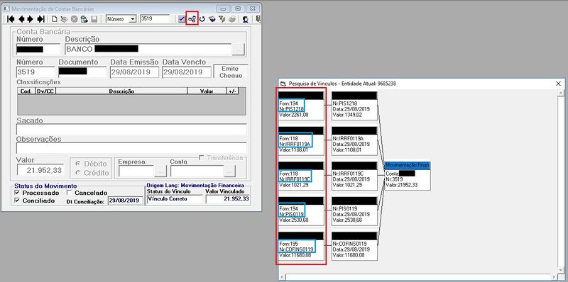Screen dimensions: 568x282
Task: Click the Descrição column header in Classificações
Action: [121, 91]
